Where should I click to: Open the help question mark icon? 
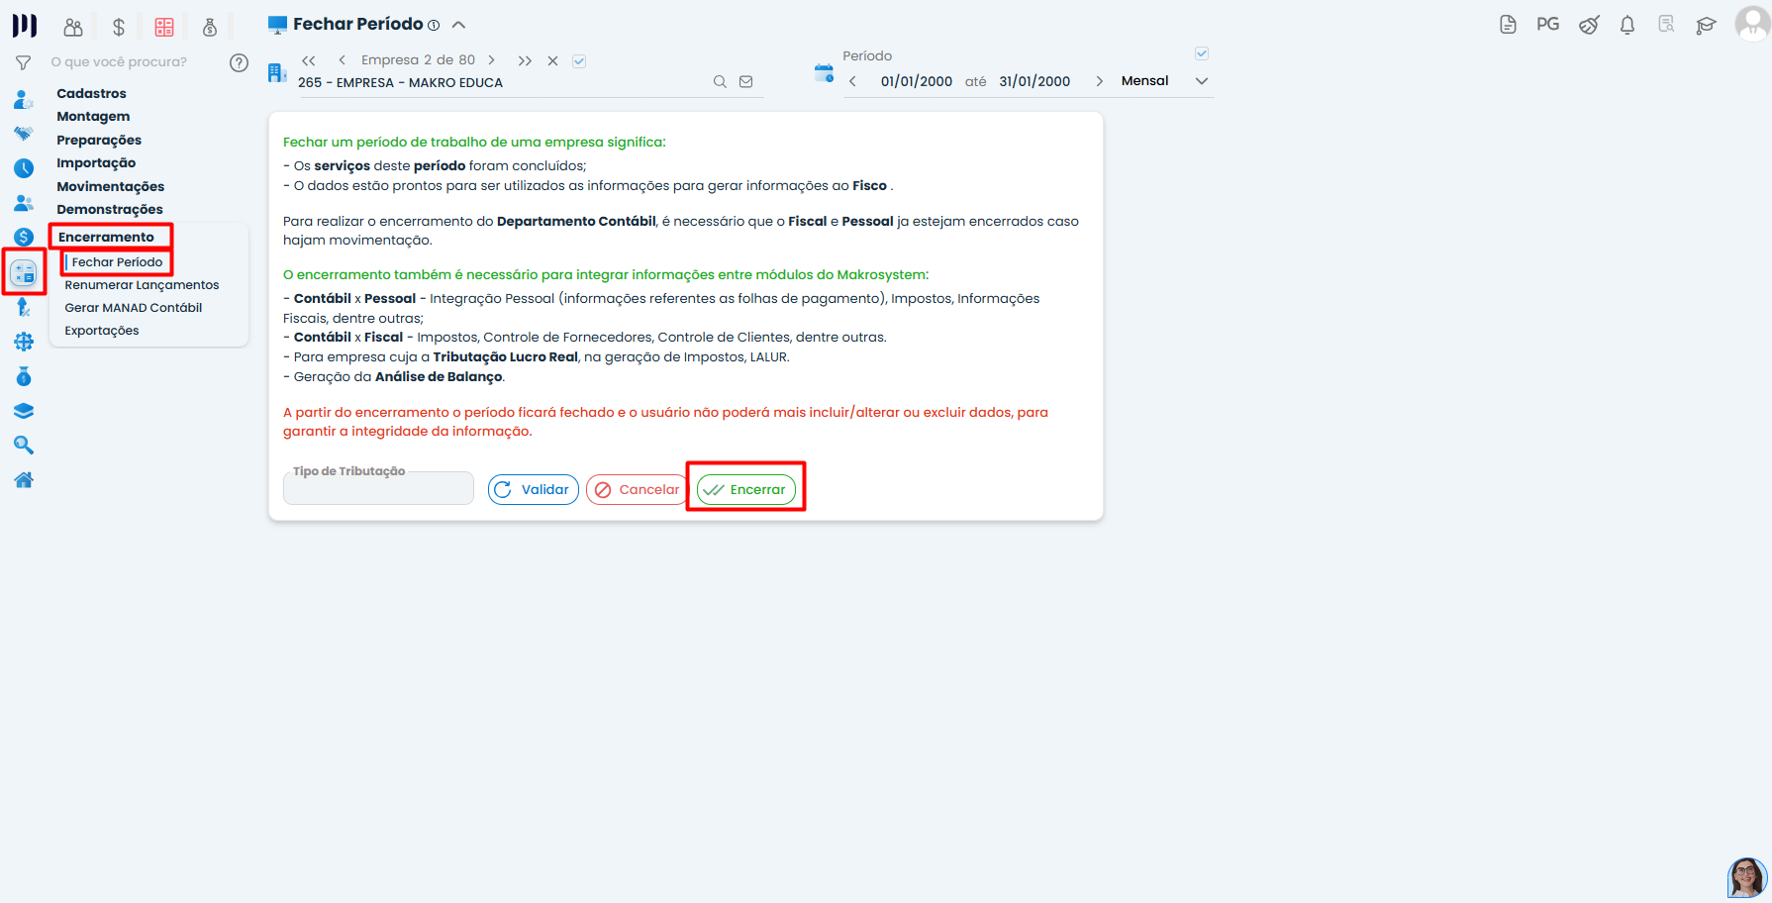pos(239,62)
